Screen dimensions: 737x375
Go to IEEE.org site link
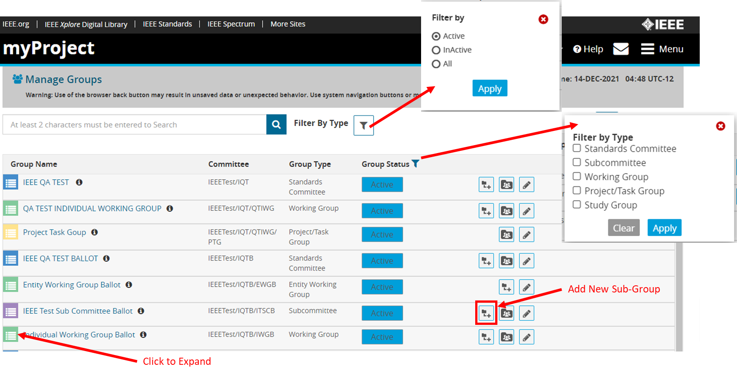click(16, 24)
